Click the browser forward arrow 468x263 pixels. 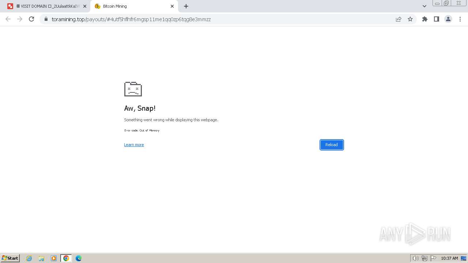pyautogui.click(x=20, y=19)
